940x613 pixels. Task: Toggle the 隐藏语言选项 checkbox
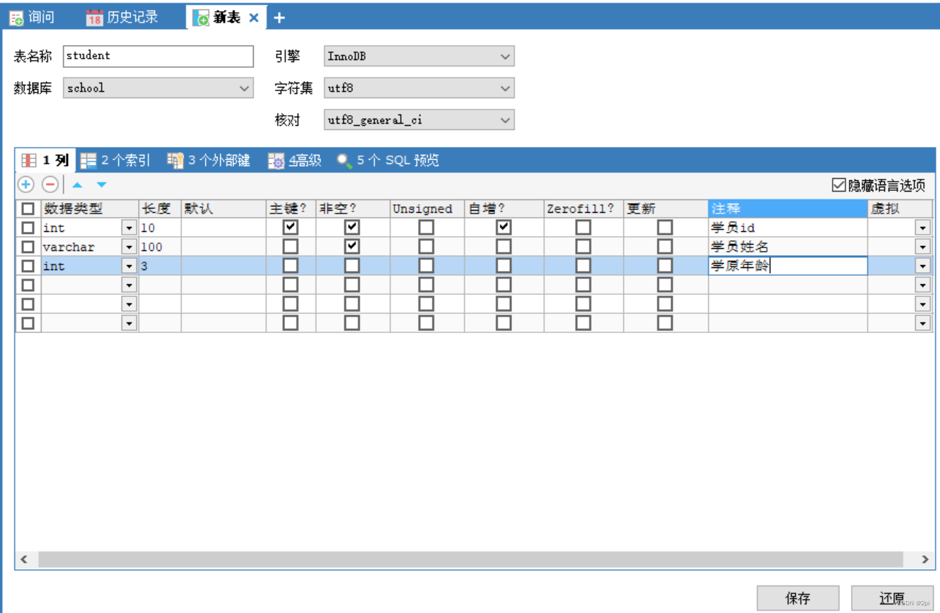tap(839, 185)
